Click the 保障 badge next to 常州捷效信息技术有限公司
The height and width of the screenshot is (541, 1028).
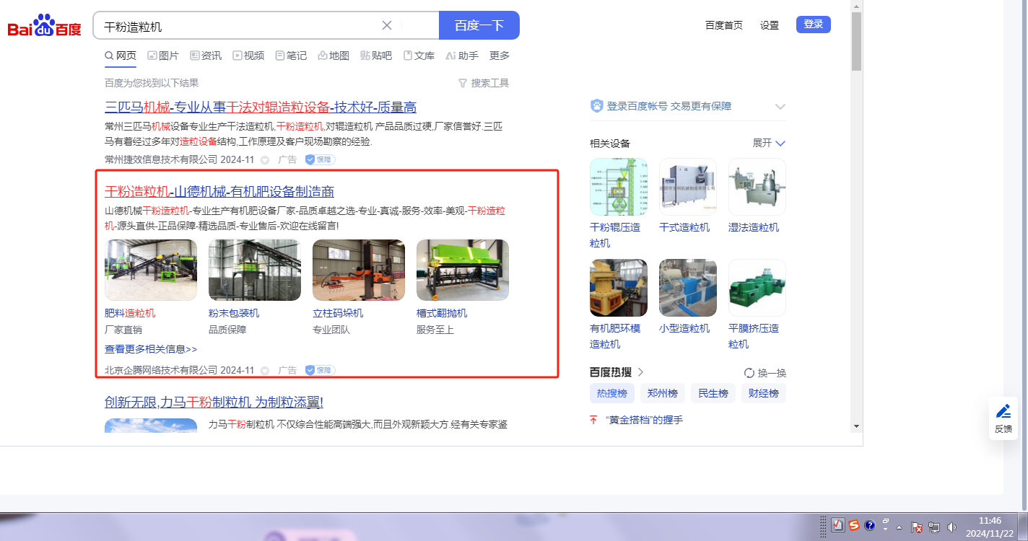pyautogui.click(x=320, y=159)
